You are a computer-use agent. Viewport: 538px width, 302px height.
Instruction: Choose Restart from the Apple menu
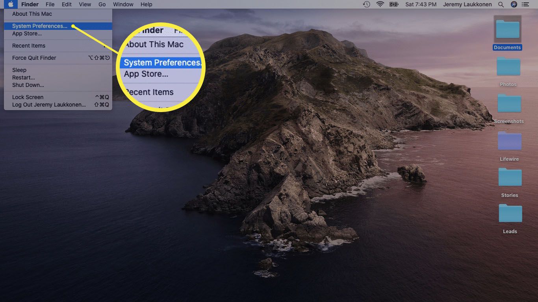point(58,77)
